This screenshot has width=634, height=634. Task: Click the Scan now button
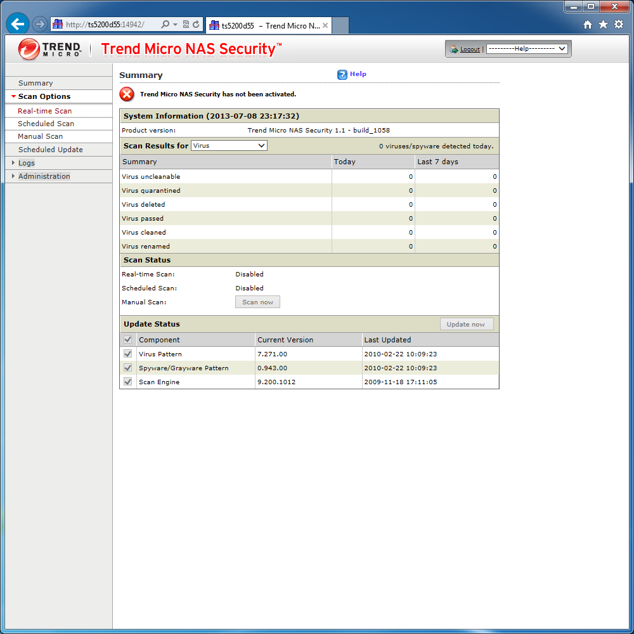[257, 302]
